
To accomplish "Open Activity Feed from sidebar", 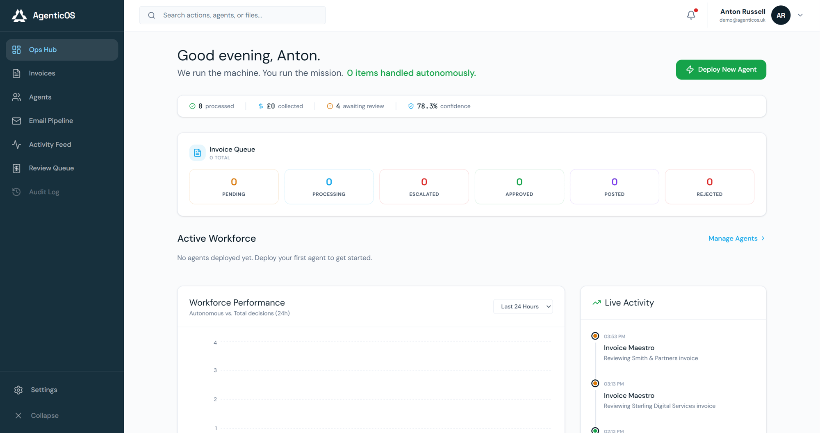I will [62, 145].
